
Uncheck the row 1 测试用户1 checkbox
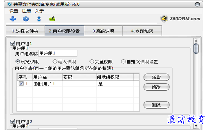pyautogui.click(x=21, y=83)
